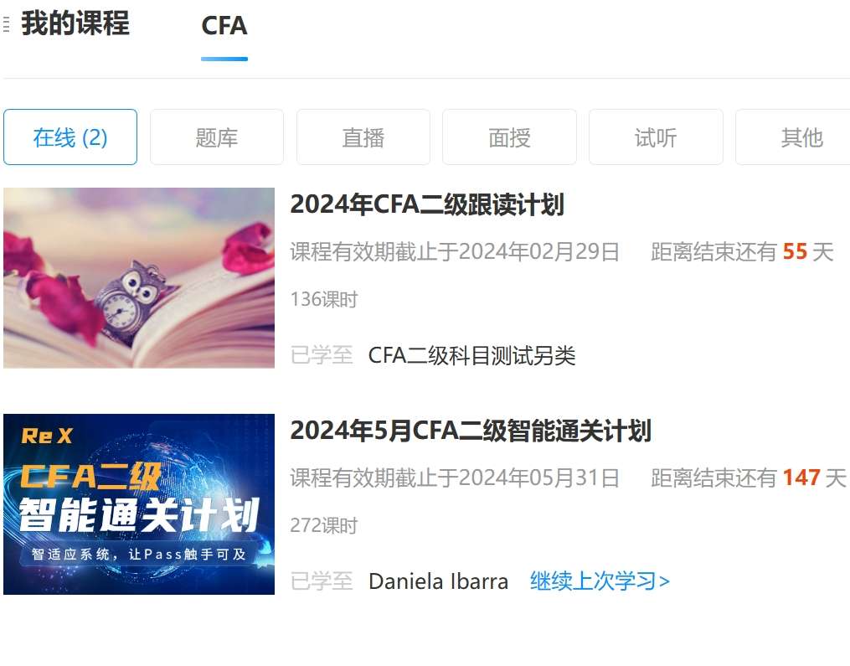The width and height of the screenshot is (850, 666).
Task: Click the 55 天 remaining days label
Action: tap(808, 252)
